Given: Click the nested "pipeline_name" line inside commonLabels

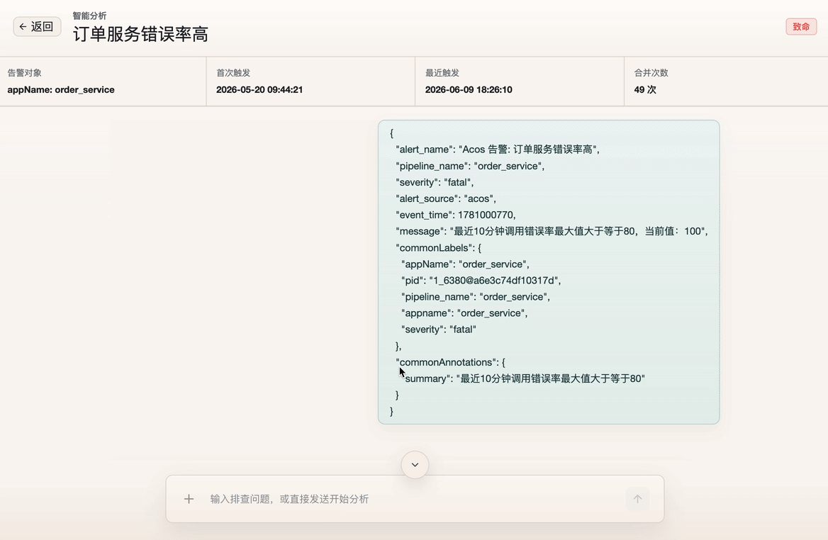Looking at the screenshot, I should (475, 297).
